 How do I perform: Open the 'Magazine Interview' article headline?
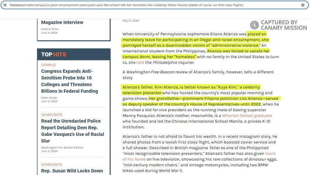tap(62, 22)
